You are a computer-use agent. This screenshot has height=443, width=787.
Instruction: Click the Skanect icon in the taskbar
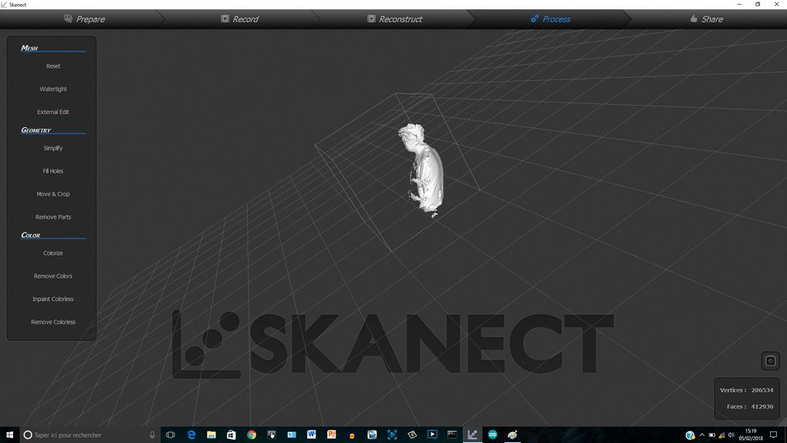tap(472, 435)
